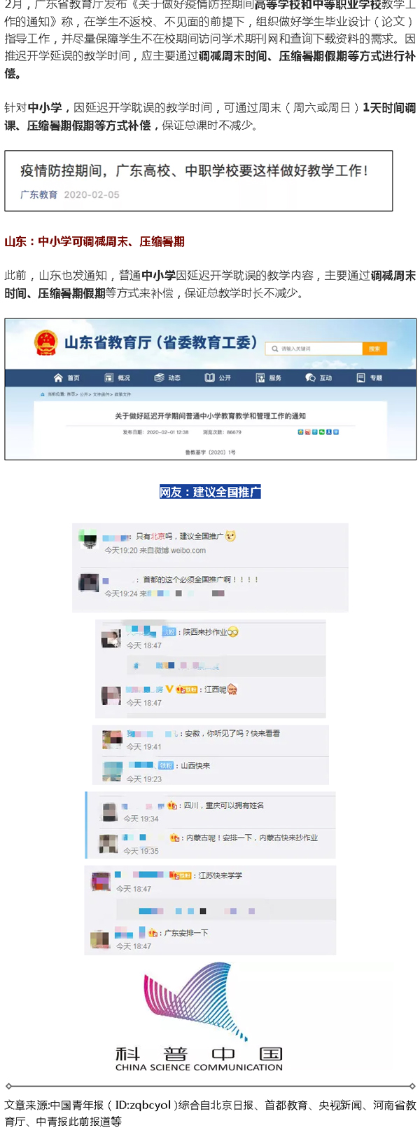Click the share icons row under notice title
The width and height of the screenshot is (420, 1128).
[318, 432]
